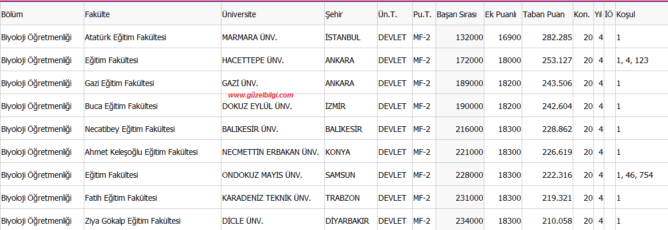Click the Koşul column header
The height and width of the screenshot is (230, 668).
(x=626, y=14)
